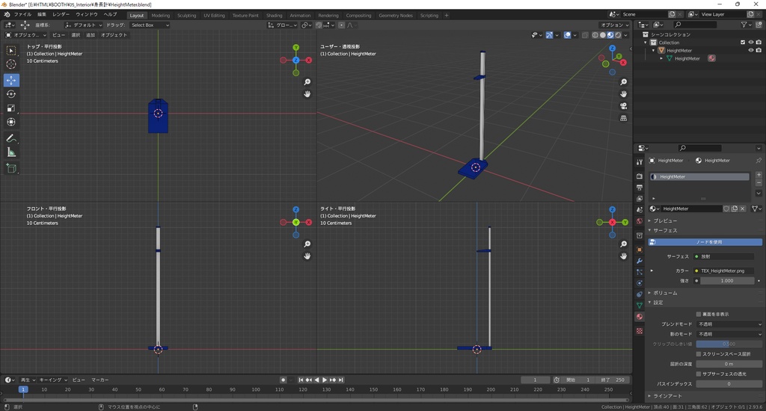The height and width of the screenshot is (411, 766).
Task: Select the Scale tool in the toolbar
Action: [x=11, y=108]
